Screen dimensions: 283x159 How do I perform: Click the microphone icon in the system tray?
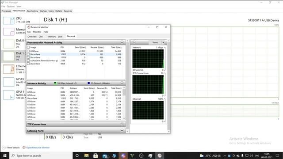[242, 155]
